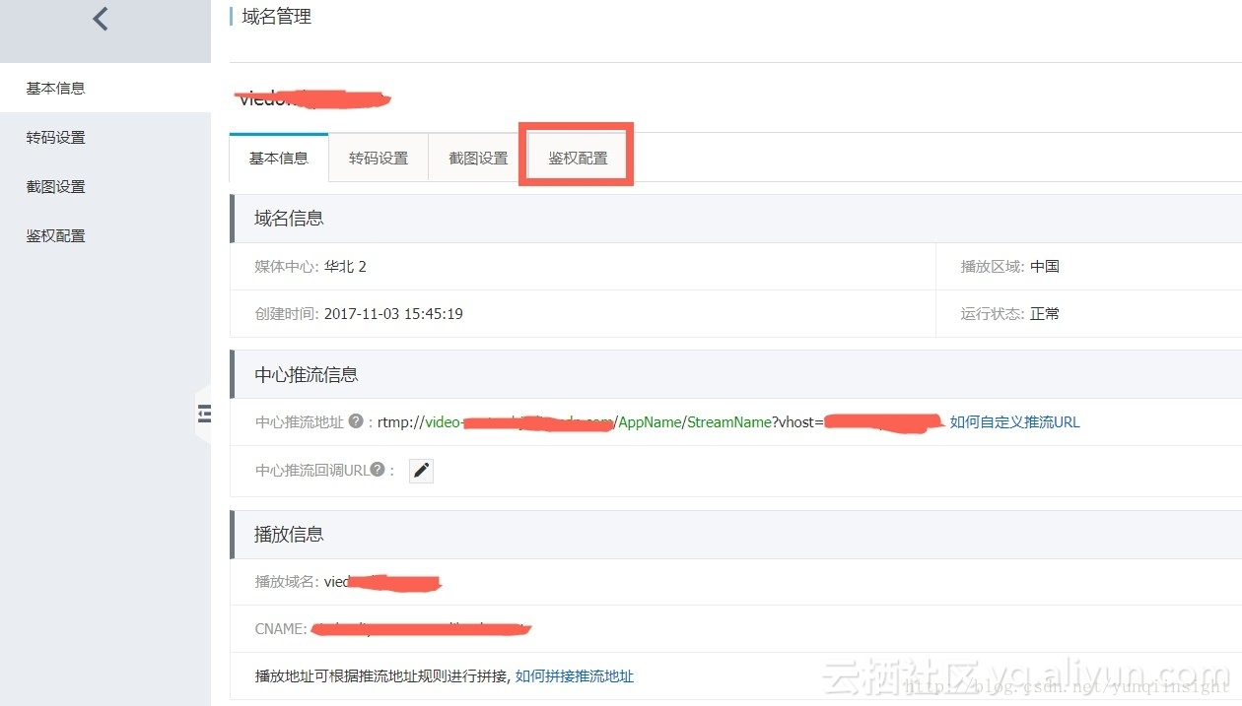Image resolution: width=1242 pixels, height=706 pixels.
Task: Open help tooltip beside 中心推流回调URL
Action: [379, 470]
